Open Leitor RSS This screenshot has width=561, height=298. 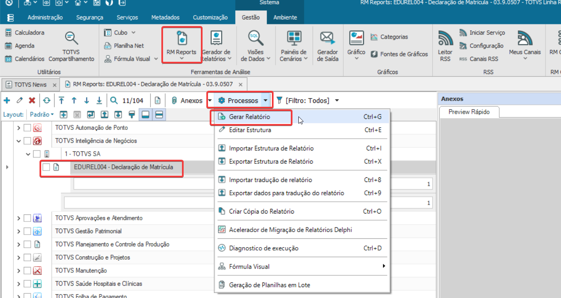tap(445, 46)
